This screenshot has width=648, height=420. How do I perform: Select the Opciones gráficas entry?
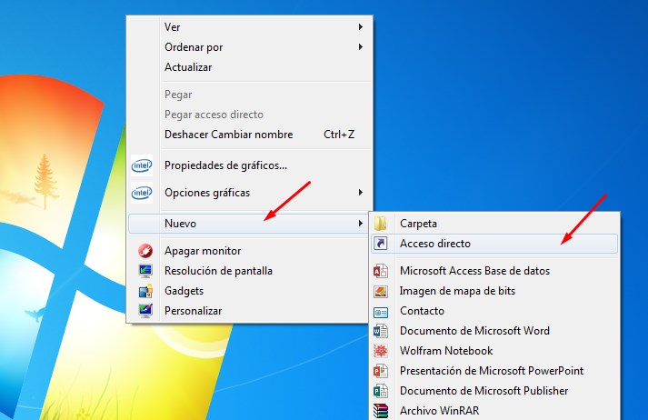(x=249, y=193)
